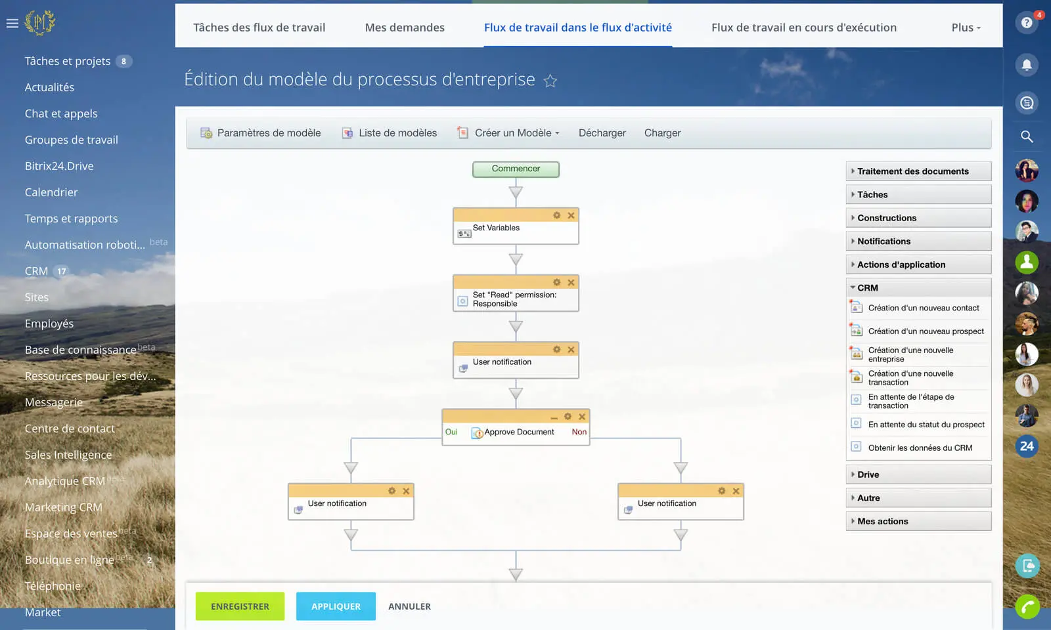Select Création d'un nouveau contact activity
Screen dimensions: 1051x630
923,308
